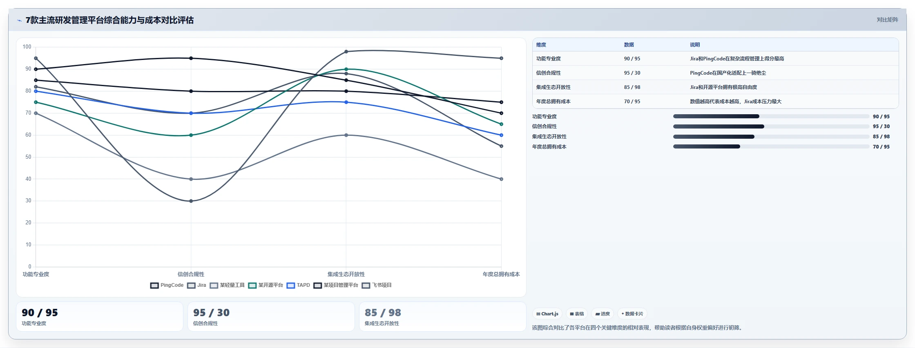Screen dimensions: 915x348
Task: Click the green 某开源平台 point at 信创合规性
Action: (x=191, y=135)
